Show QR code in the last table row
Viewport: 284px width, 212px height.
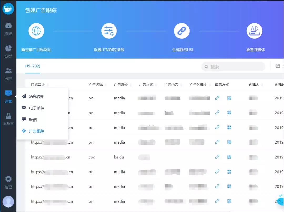[x=229, y=201]
